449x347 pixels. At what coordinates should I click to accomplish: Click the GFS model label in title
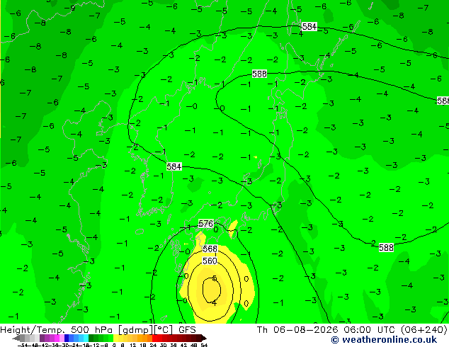coord(187,330)
